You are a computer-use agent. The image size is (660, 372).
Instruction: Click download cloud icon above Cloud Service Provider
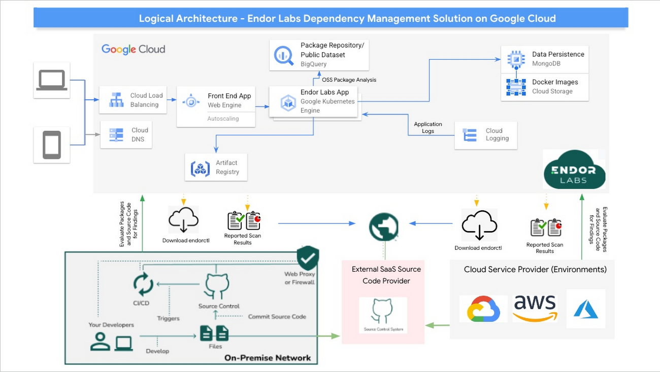478,226
